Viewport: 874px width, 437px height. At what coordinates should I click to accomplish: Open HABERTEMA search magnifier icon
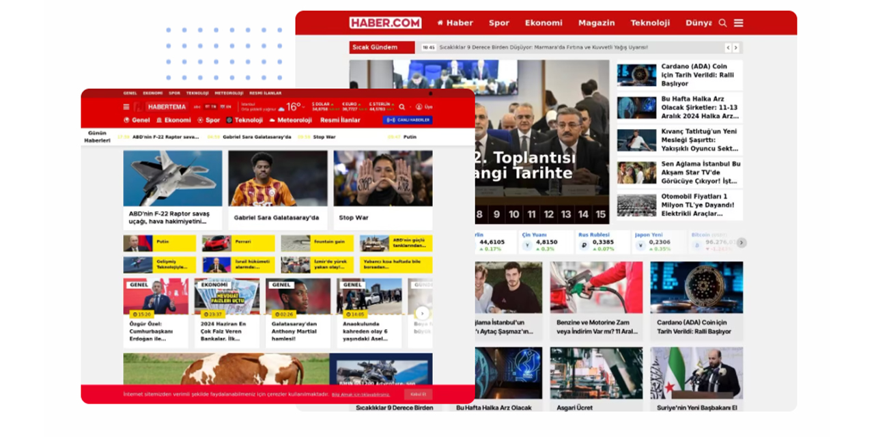pyautogui.click(x=402, y=107)
